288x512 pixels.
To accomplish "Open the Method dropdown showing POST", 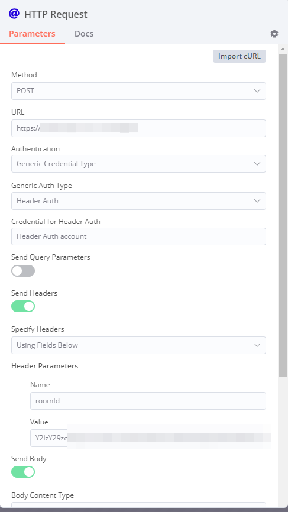I will (x=138, y=91).
